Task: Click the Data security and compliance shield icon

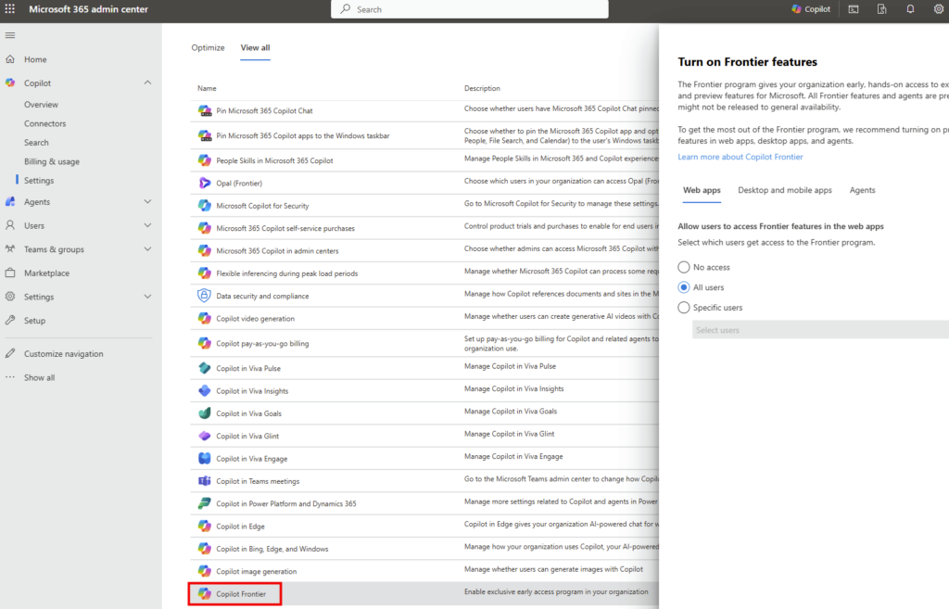Action: (204, 296)
